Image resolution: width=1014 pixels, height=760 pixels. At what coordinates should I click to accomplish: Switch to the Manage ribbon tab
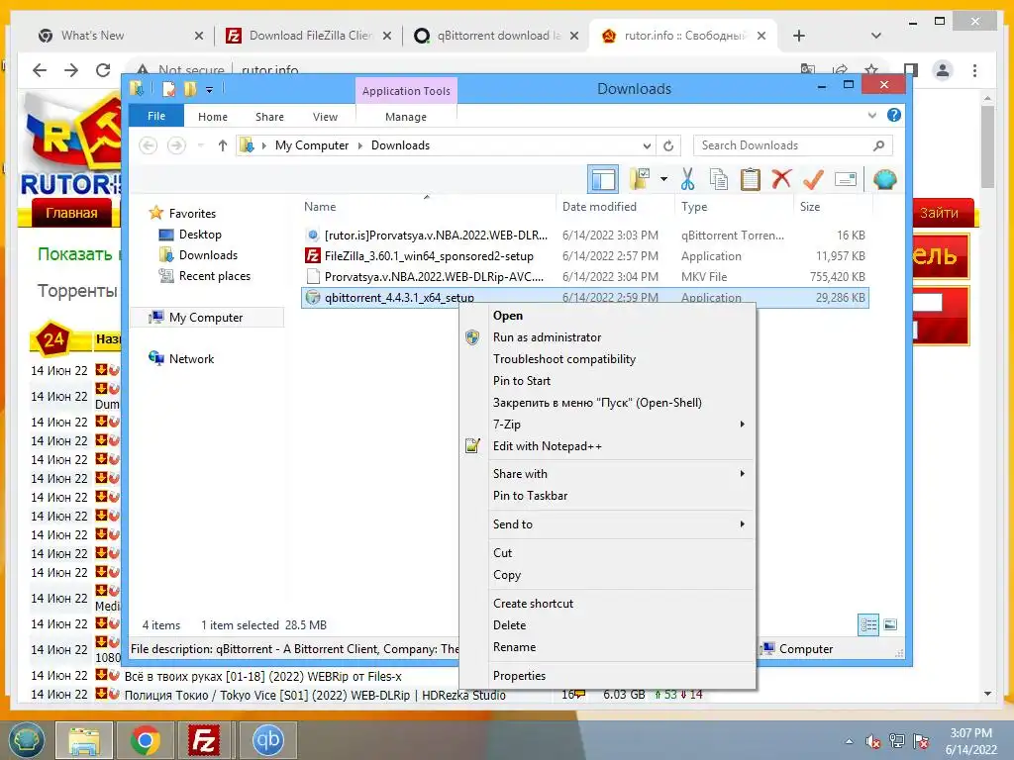tap(406, 117)
